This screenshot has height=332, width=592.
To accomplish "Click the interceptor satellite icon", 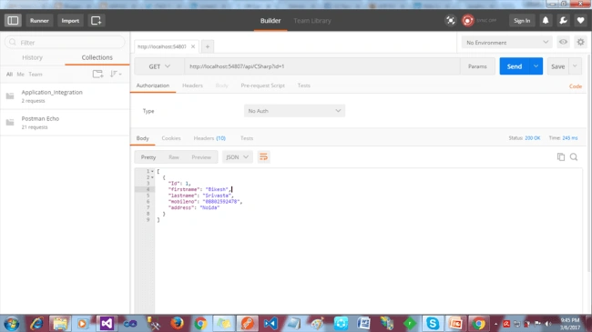I will pos(450,20).
